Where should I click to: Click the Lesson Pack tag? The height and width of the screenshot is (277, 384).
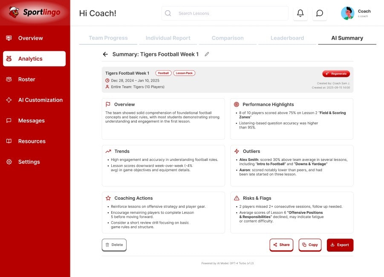(x=184, y=73)
